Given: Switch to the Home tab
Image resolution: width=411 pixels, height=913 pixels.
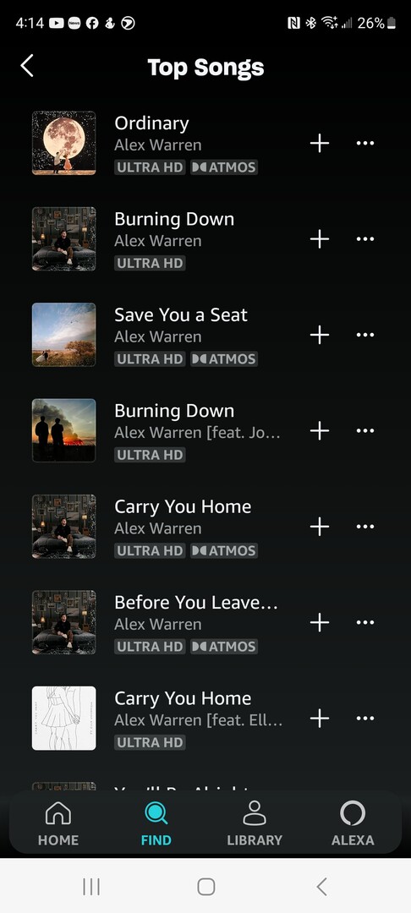Looking at the screenshot, I should tap(58, 823).
